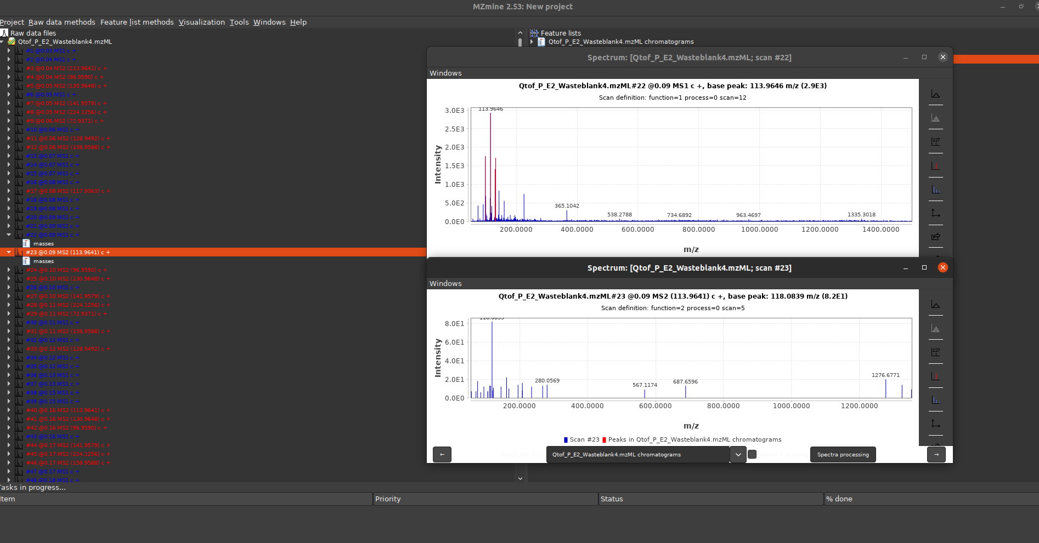
Task: Open the Windows menu in scan #23 window
Action: click(x=445, y=283)
